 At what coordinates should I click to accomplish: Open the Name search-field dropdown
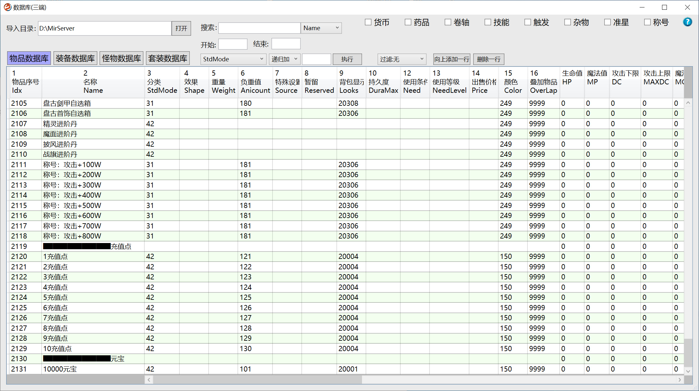click(321, 28)
